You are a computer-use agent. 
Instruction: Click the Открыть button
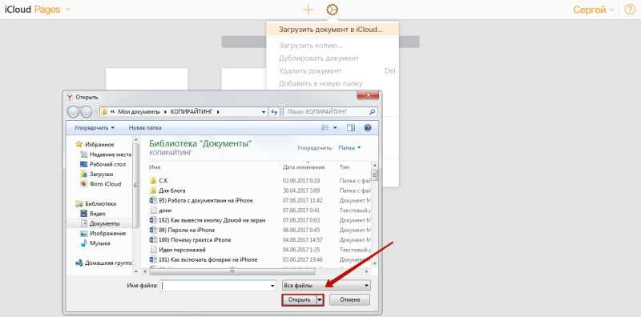[x=299, y=300]
